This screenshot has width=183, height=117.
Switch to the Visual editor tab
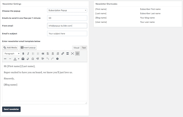point(76,48)
